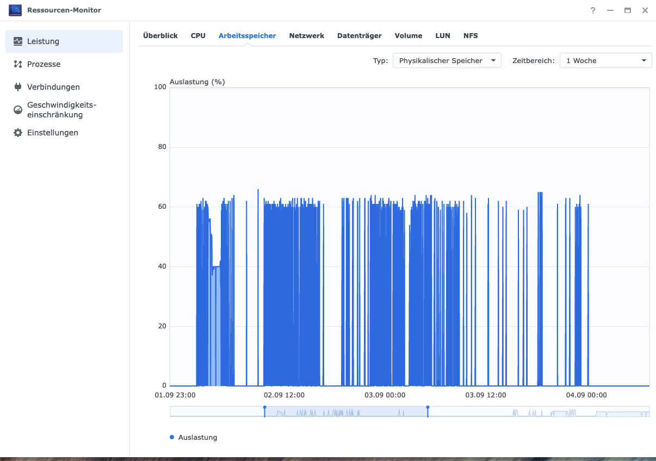This screenshot has height=461, width=656.
Task: Click the Prozesse sidebar icon
Action: 18,64
